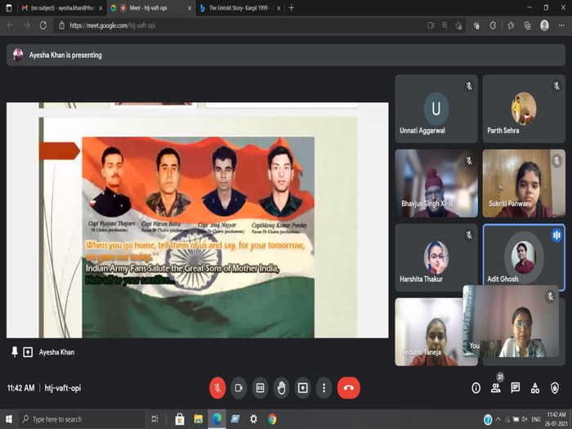Click the shared Kargil heroes presentation slide

(198, 221)
